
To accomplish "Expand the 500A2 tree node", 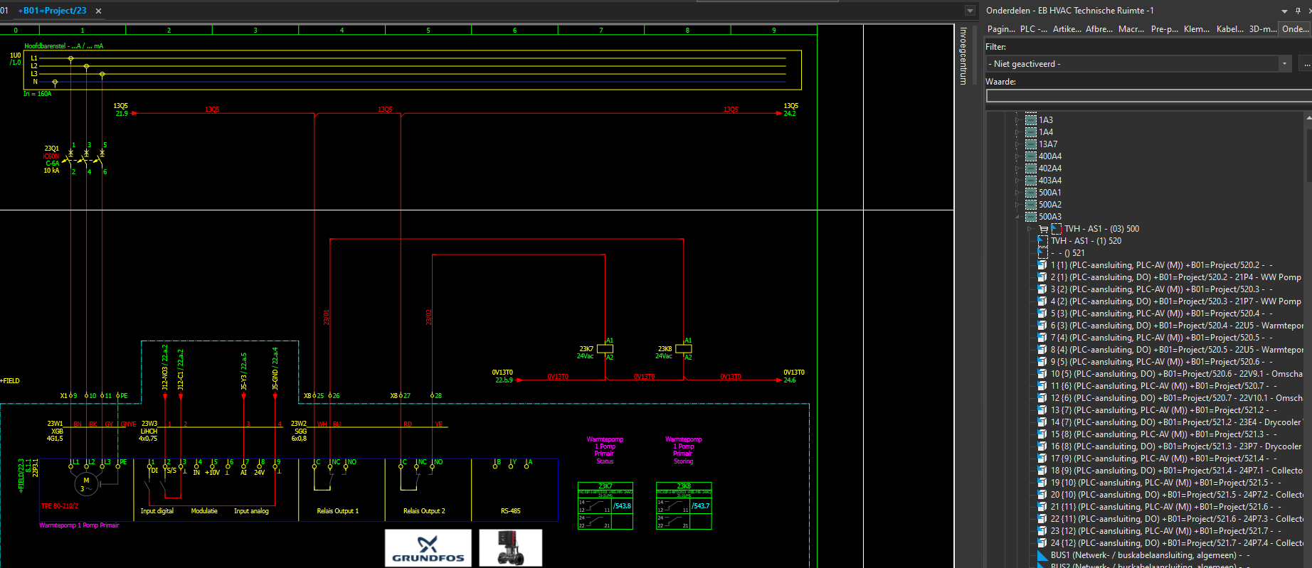I will 1017,205.
